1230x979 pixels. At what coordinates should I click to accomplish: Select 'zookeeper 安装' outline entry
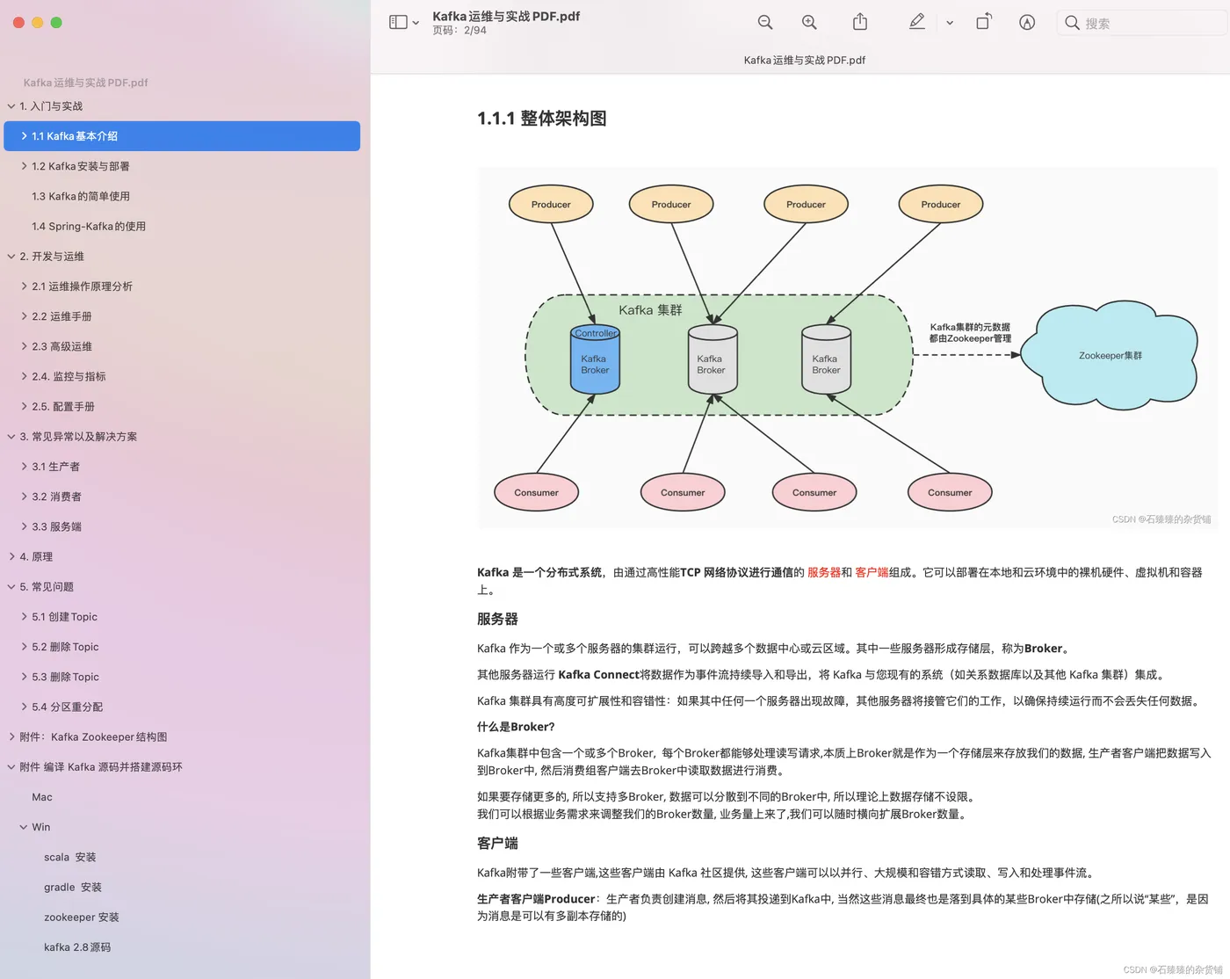82,917
